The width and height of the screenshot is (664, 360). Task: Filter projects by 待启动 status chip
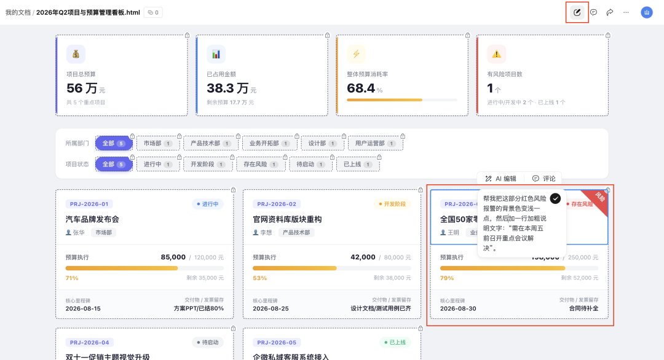coord(310,164)
